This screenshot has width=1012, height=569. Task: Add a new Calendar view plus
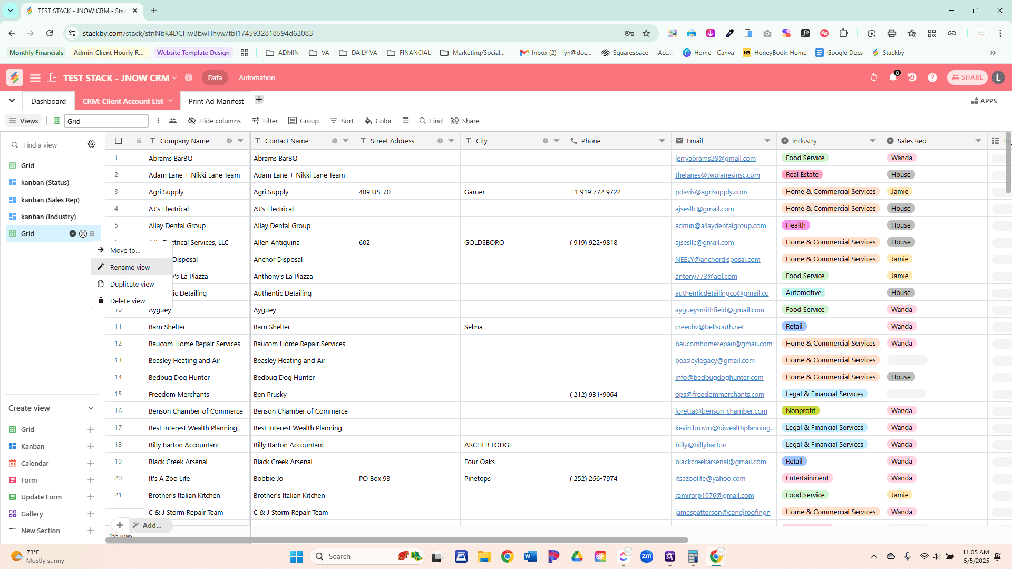[x=91, y=463]
